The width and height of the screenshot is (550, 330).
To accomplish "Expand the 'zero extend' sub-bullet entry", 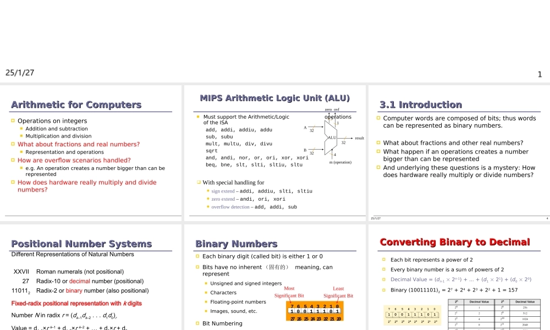I will click(222, 199).
